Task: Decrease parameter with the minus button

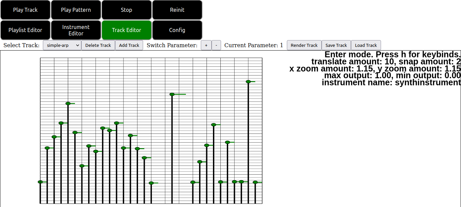Action: (x=216, y=45)
